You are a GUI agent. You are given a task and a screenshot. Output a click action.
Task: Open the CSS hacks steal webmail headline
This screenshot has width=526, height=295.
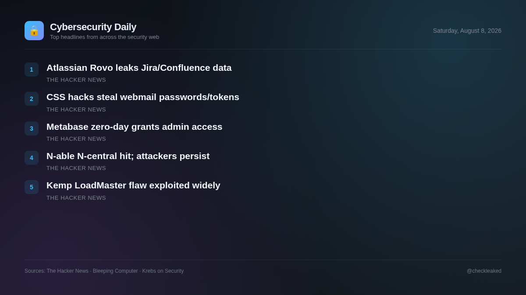click(x=143, y=97)
